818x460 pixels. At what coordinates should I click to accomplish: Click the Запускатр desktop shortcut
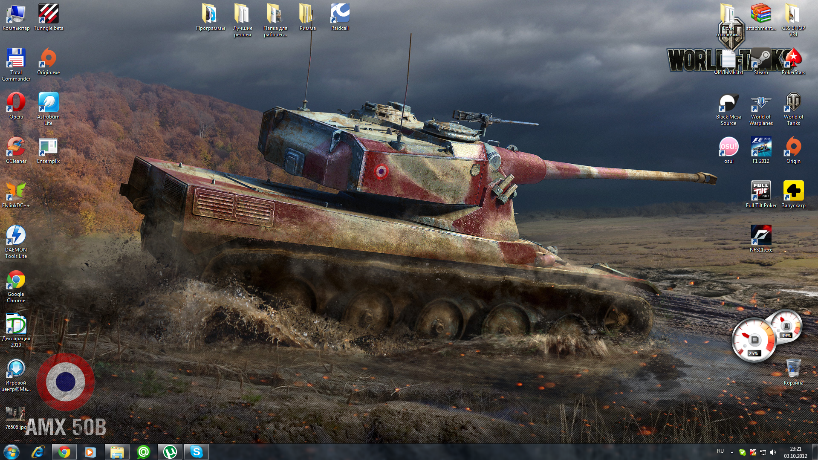(x=794, y=194)
